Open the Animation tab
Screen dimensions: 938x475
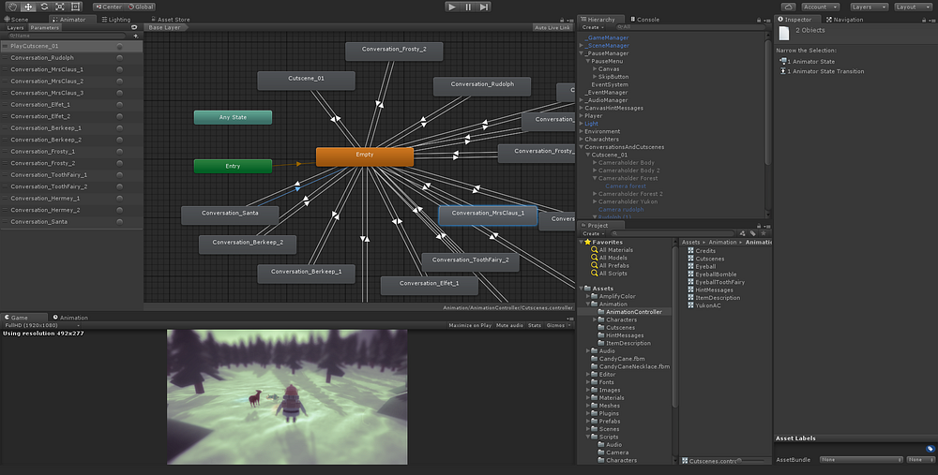pyautogui.click(x=70, y=318)
